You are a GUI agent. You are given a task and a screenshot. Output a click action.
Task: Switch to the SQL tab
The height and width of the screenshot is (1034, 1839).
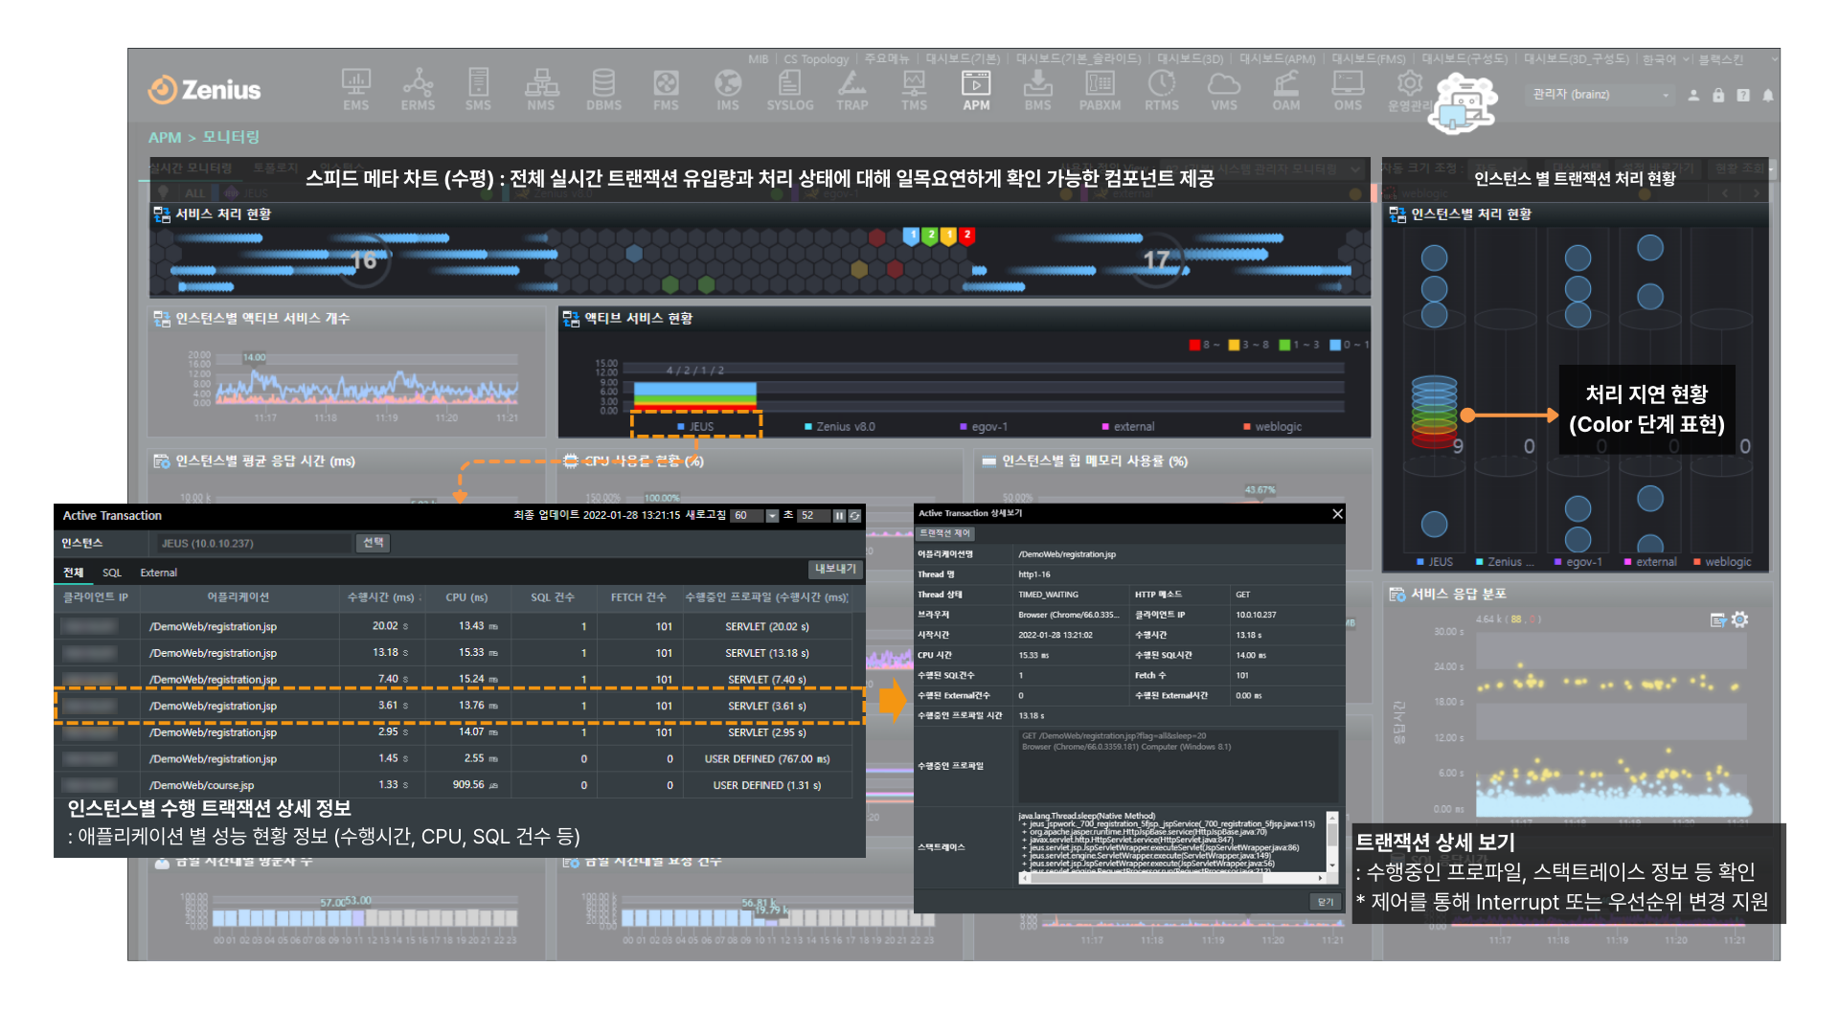point(112,573)
